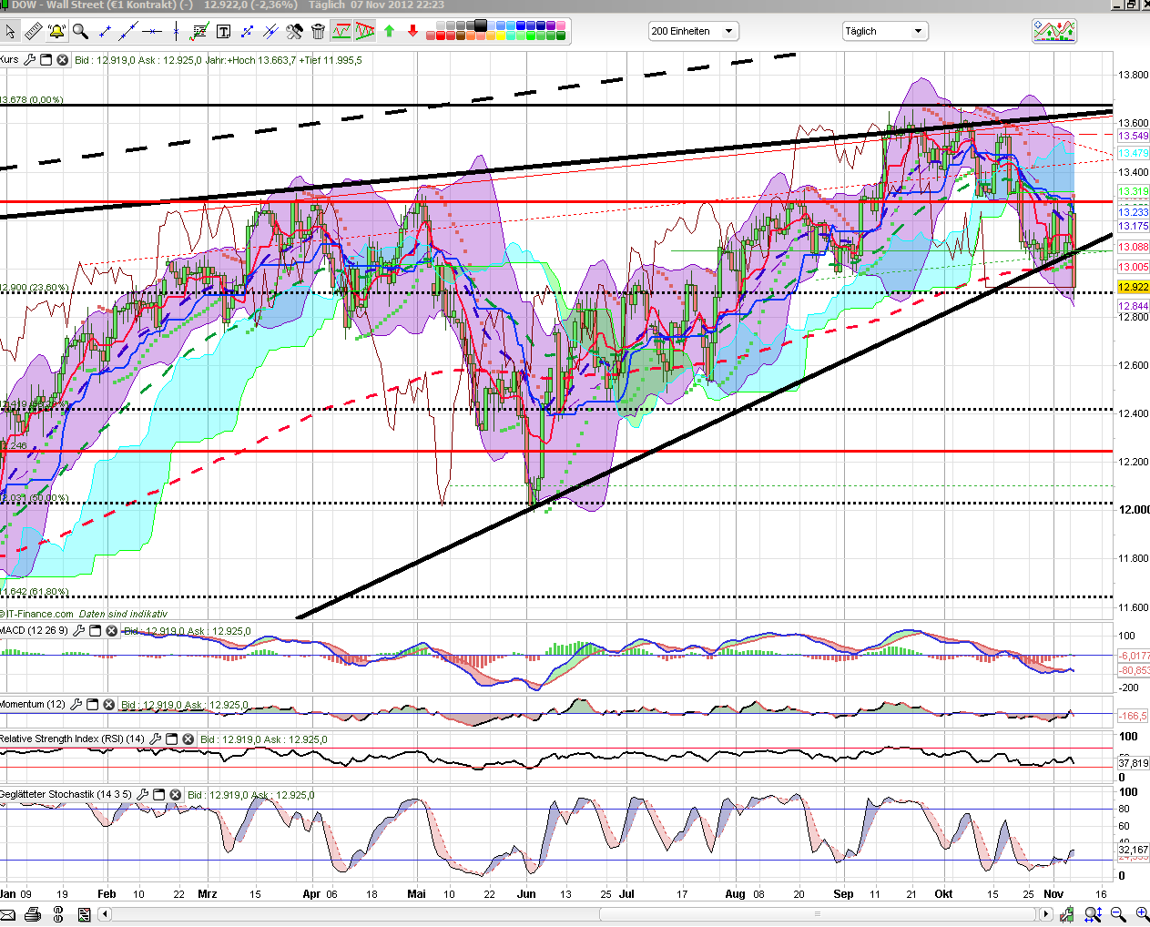This screenshot has width=1150, height=927.
Task: Click the link chain icon at bottom
Action: [x=58, y=914]
